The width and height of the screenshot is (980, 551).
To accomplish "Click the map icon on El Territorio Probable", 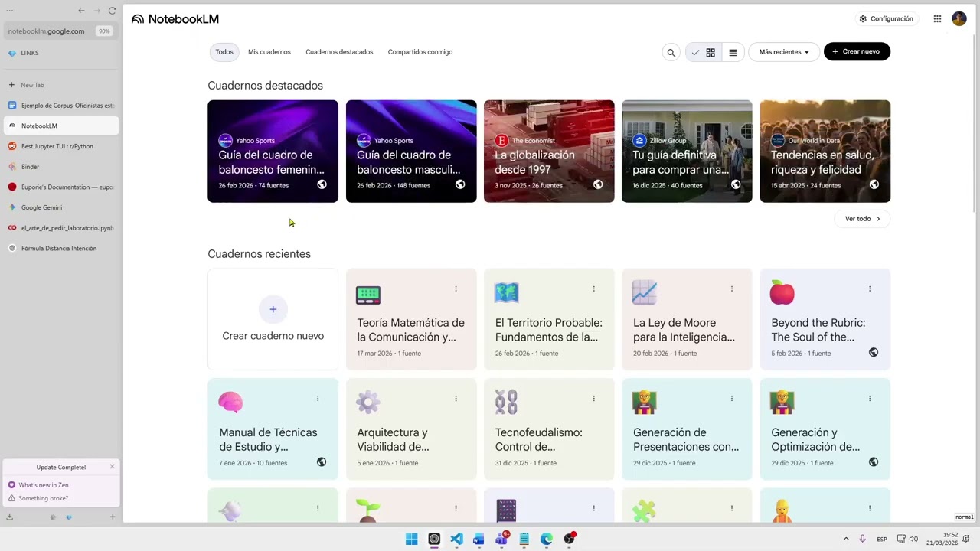I will (506, 292).
